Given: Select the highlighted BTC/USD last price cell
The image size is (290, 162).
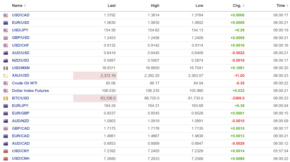Looking at the screenshot, I should point(95,98).
